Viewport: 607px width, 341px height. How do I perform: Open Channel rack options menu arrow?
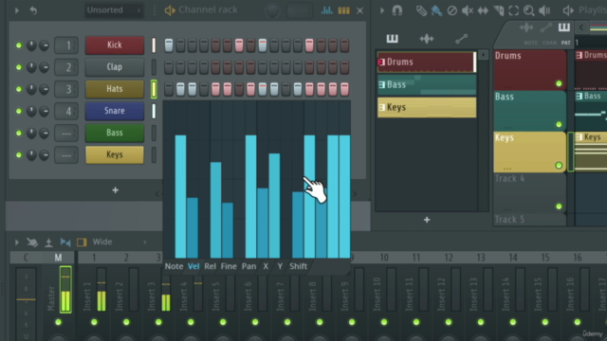click(17, 10)
